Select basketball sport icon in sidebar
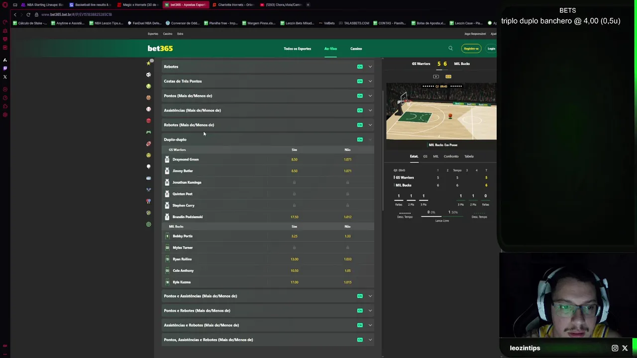 148,97
